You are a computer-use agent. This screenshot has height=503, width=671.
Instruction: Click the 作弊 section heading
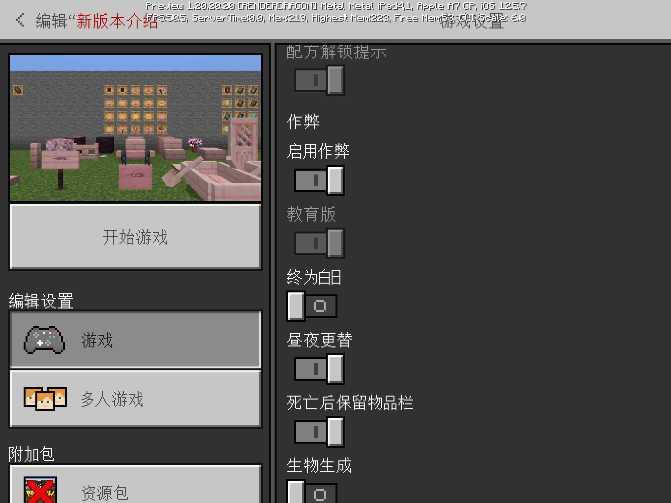pos(303,122)
